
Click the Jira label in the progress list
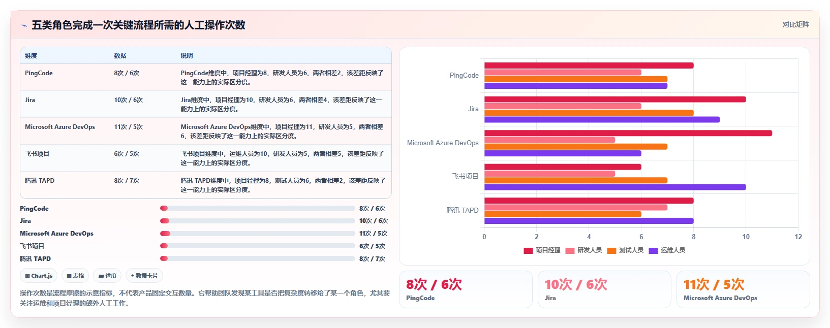25,221
